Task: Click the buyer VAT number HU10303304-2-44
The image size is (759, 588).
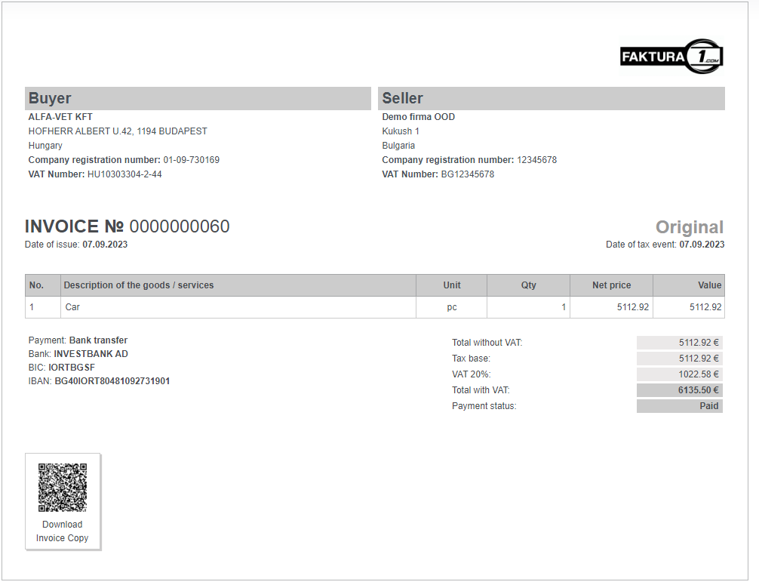Action: pyautogui.click(x=124, y=174)
